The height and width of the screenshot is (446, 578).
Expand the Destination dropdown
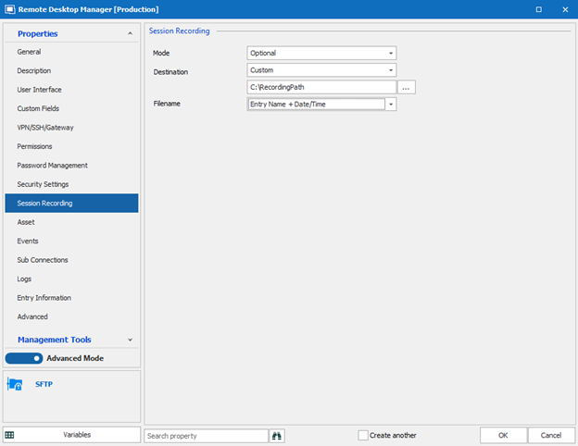(391, 70)
